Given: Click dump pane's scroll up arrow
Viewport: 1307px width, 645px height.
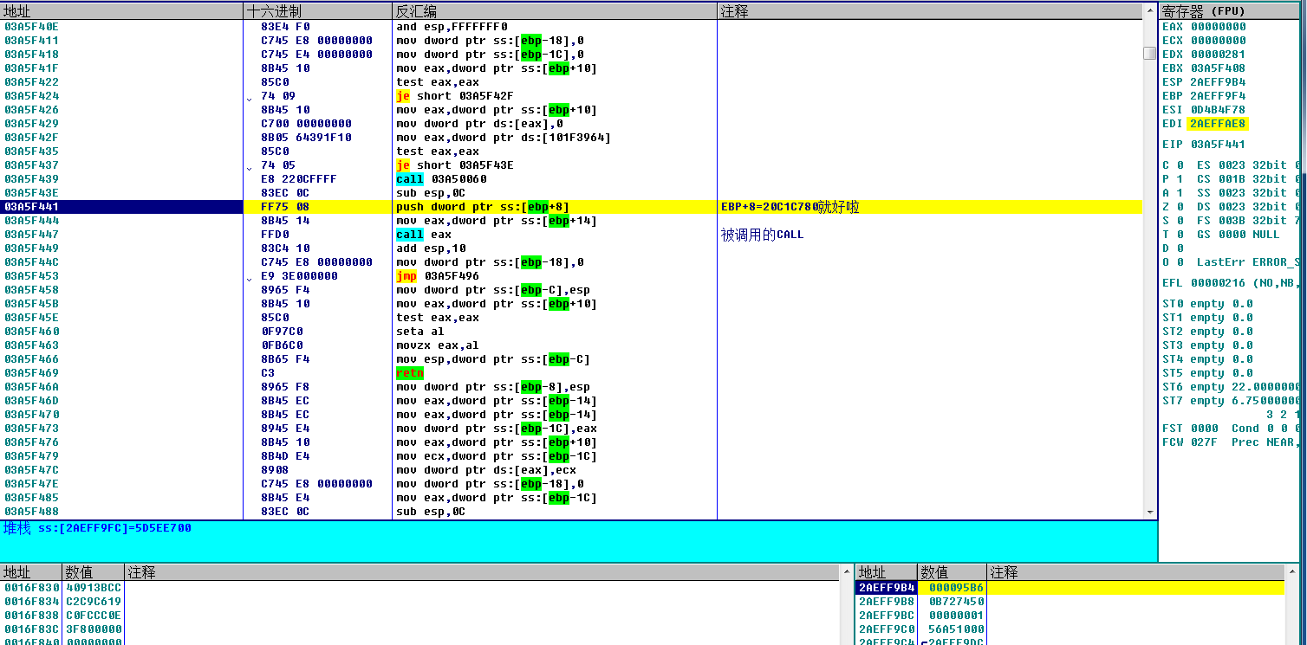Looking at the screenshot, I should [x=847, y=572].
